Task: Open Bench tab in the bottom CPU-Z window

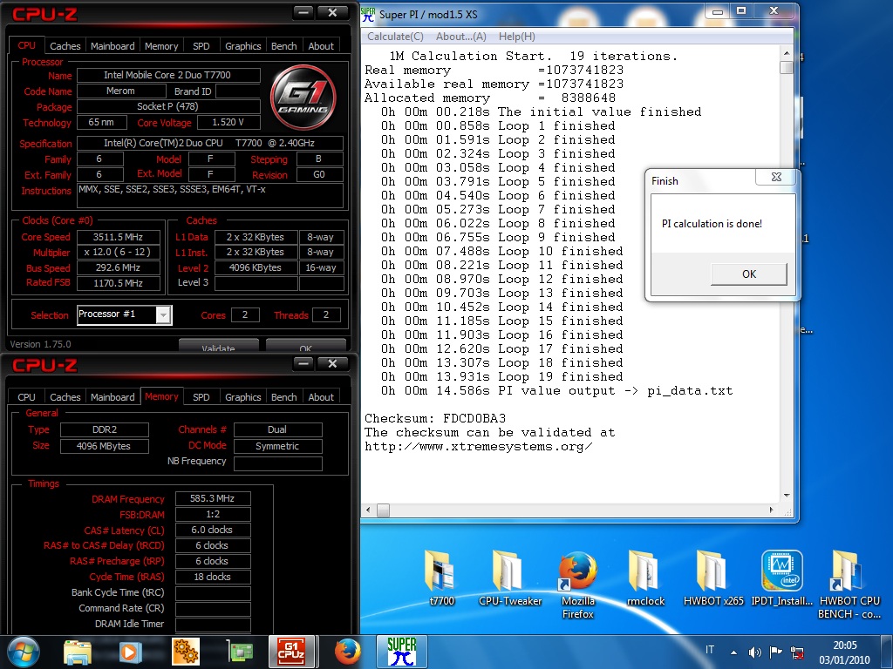Action: coord(283,397)
